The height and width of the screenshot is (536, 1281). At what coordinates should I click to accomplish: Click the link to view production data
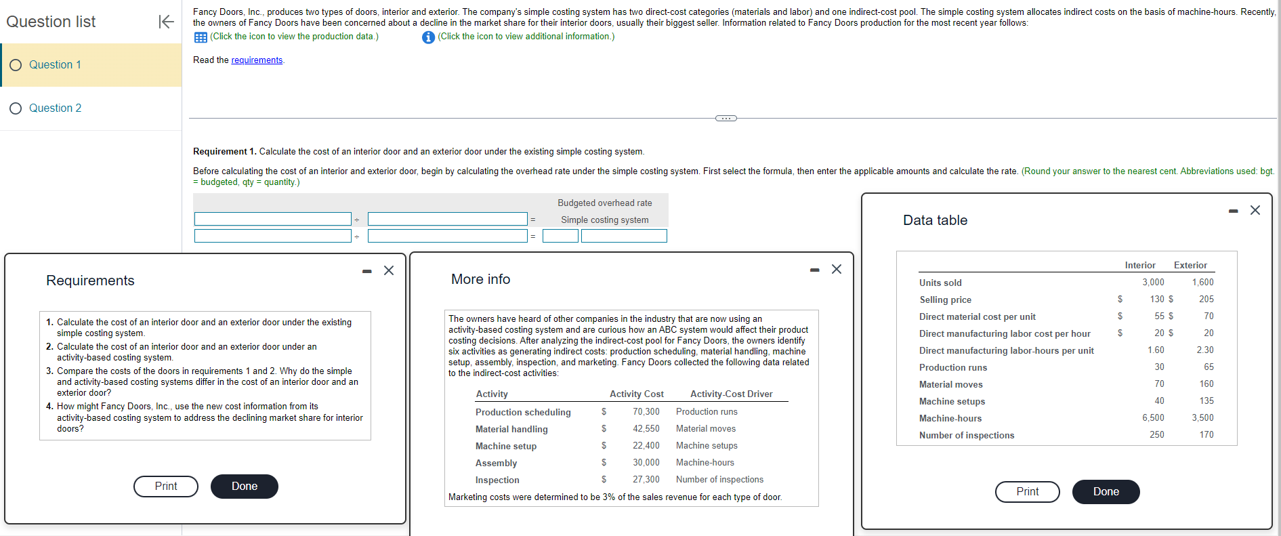click(x=294, y=37)
